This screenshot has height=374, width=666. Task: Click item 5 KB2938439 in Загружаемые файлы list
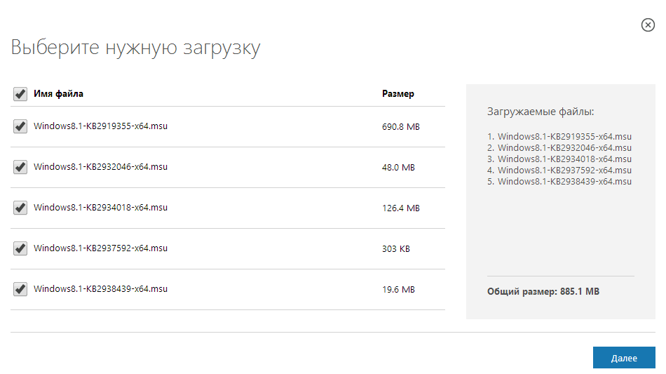coord(559,182)
